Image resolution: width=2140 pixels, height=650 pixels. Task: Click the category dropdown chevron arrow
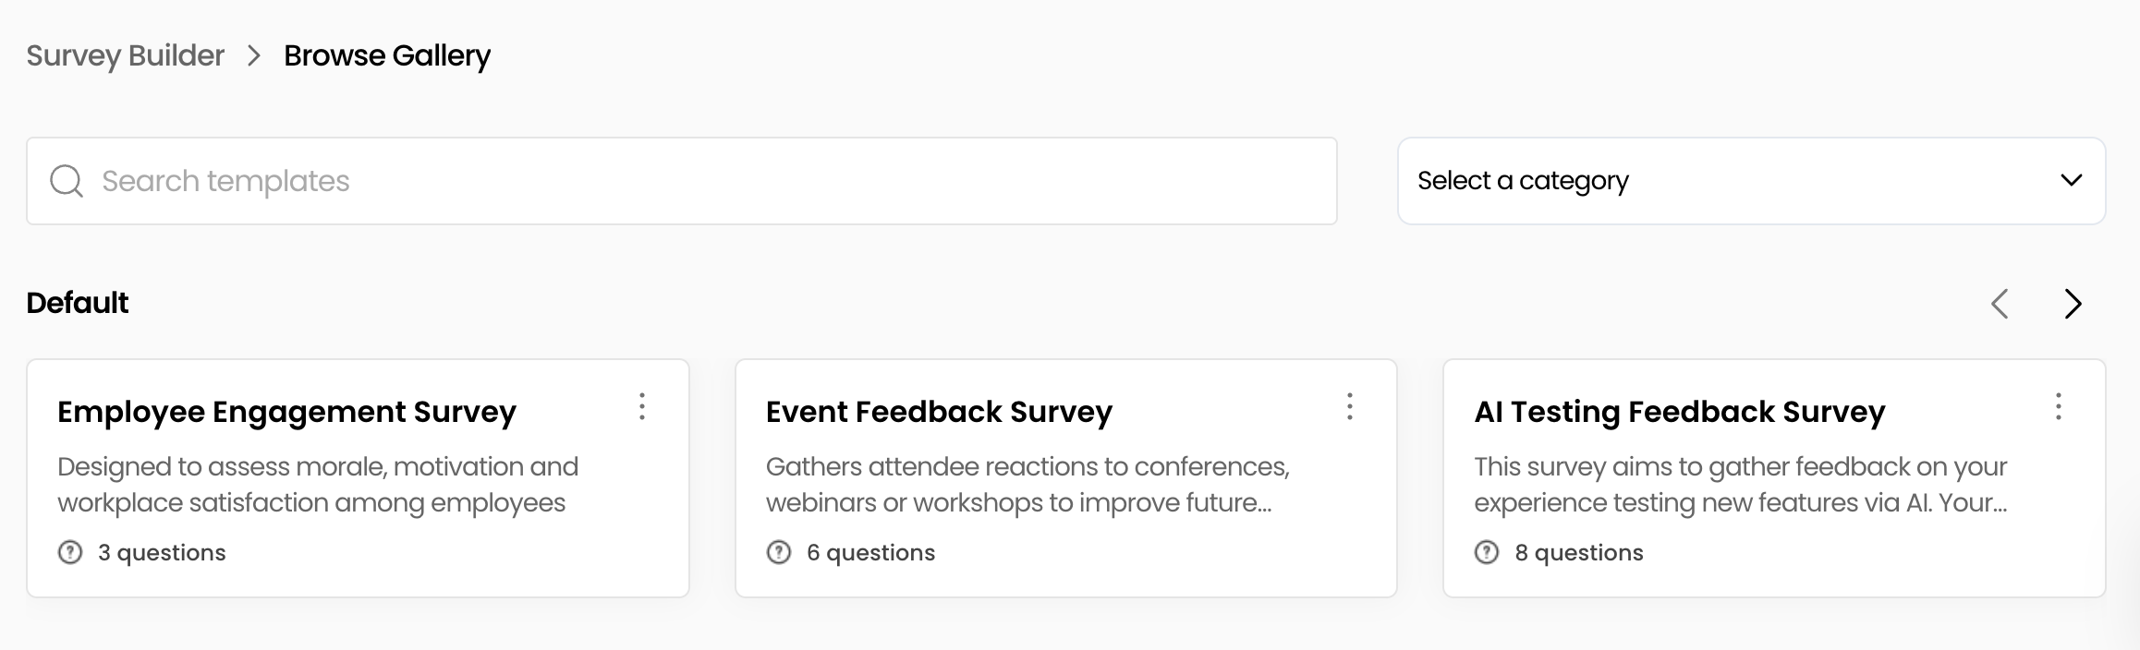click(x=2072, y=181)
